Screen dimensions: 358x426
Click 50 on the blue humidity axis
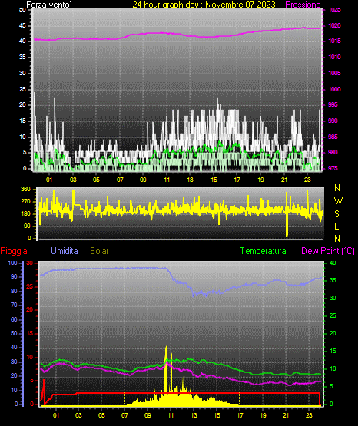coord(14,333)
